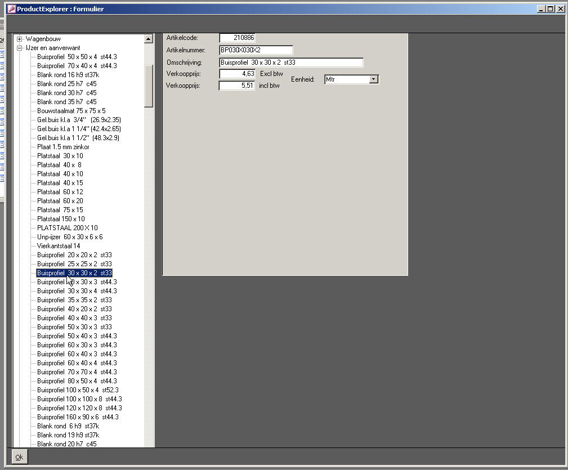The height and width of the screenshot is (470, 568).
Task: Select Buisprofiel 160 x 90 x 6 st44.3
Action: click(x=78, y=417)
